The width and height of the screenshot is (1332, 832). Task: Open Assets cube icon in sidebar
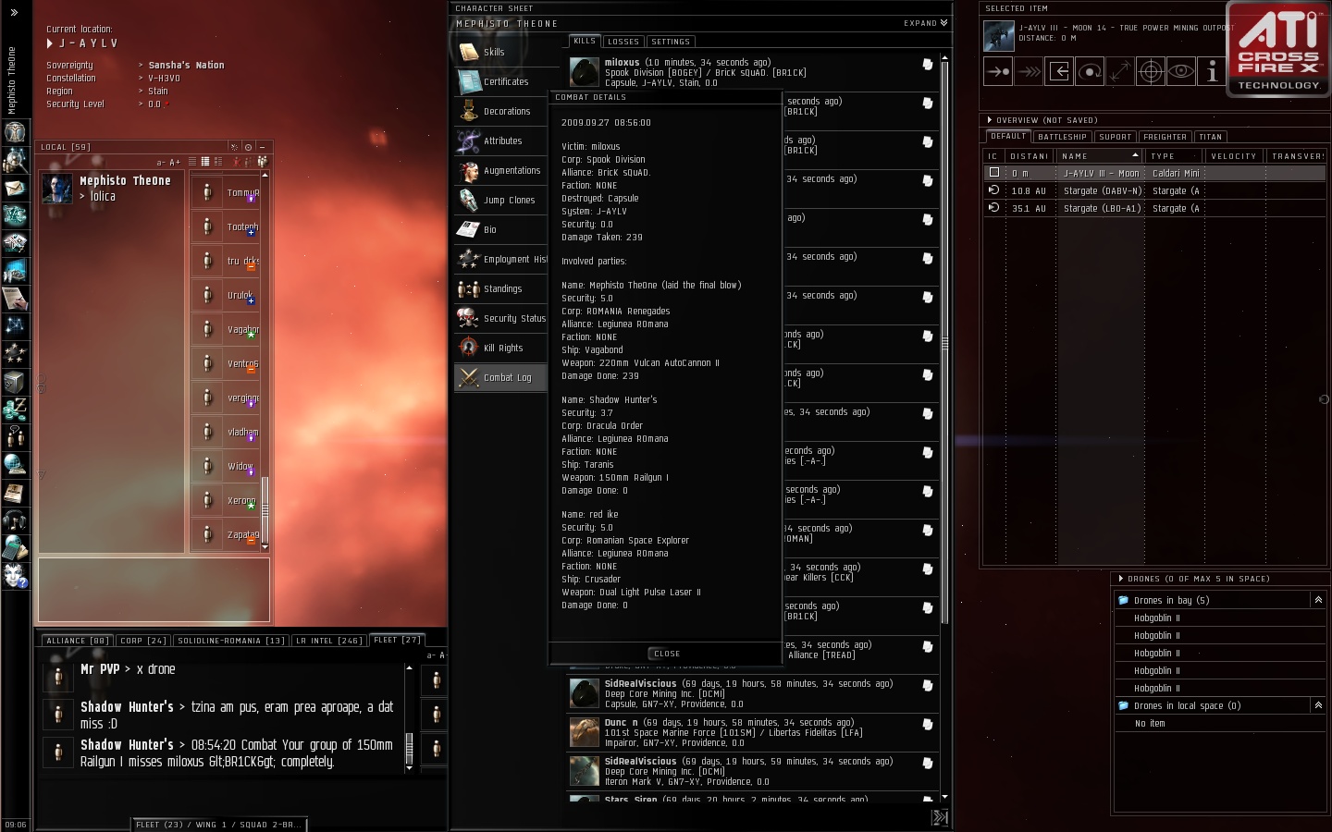[x=15, y=381]
